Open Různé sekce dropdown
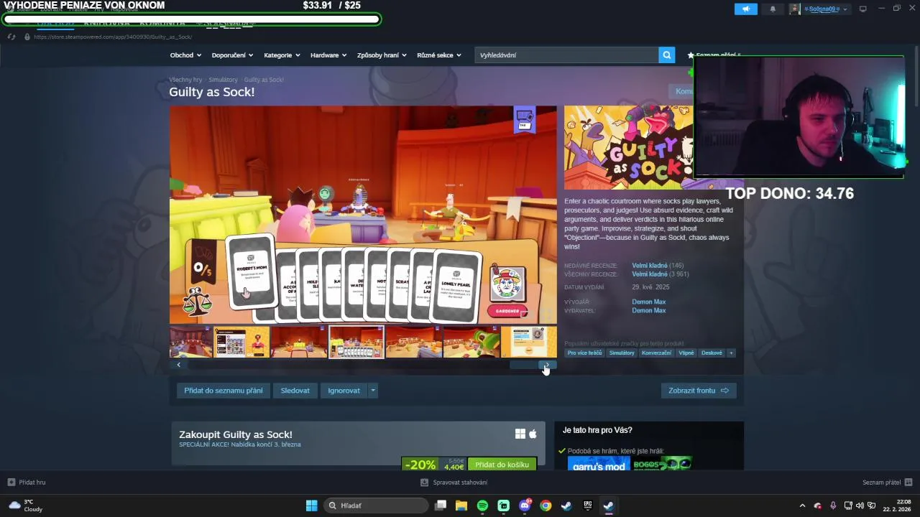920x517 pixels. coord(439,55)
